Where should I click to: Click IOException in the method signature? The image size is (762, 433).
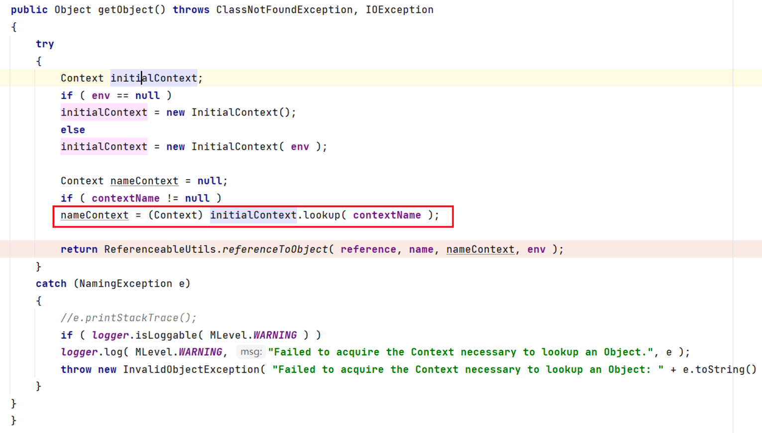[400, 9]
